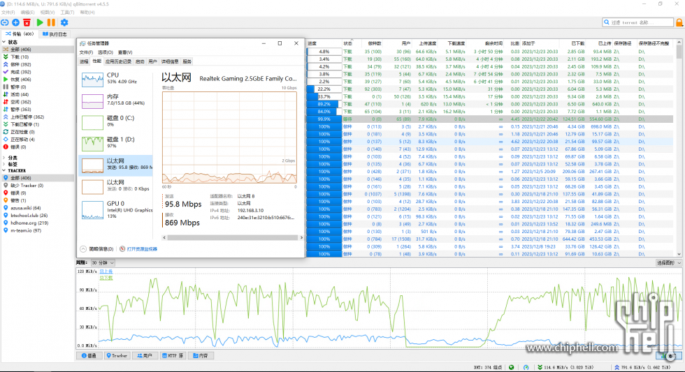Select 做种 (392) status filter

20,64
